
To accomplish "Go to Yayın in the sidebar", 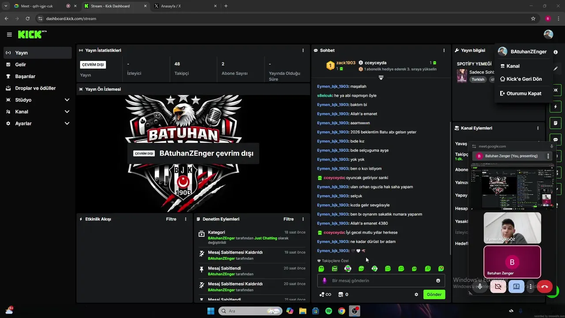I will pyautogui.click(x=38, y=53).
